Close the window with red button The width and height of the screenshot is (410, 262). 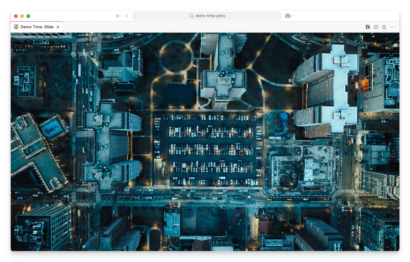pyautogui.click(x=16, y=16)
